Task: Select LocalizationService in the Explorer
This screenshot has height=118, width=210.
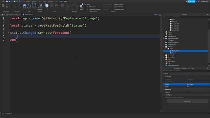Action: point(173,66)
